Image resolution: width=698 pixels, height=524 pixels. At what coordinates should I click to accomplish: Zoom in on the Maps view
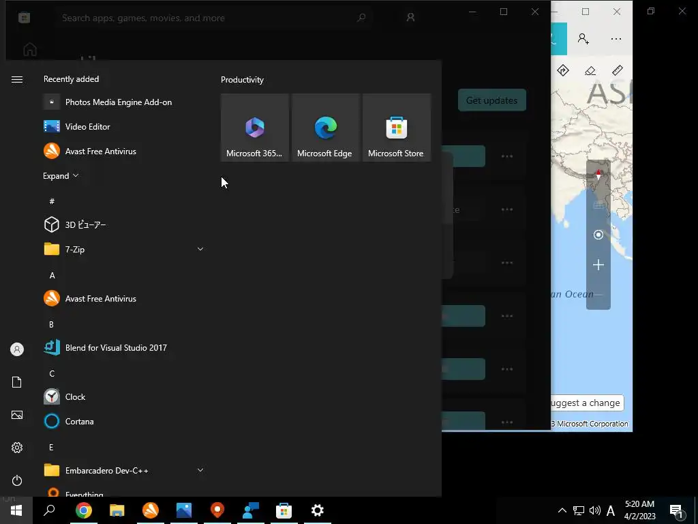(x=598, y=265)
